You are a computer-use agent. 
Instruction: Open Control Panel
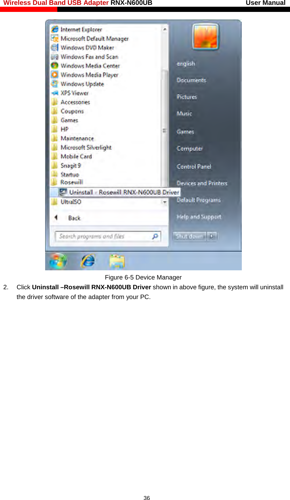(x=194, y=166)
